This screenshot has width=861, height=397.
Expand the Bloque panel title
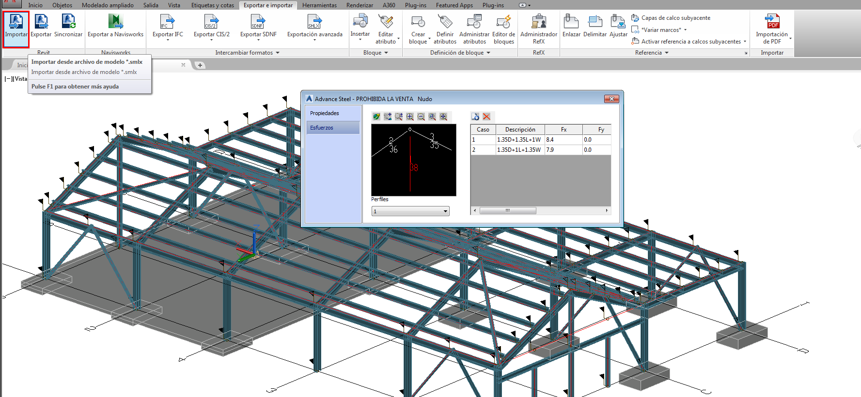(x=376, y=53)
